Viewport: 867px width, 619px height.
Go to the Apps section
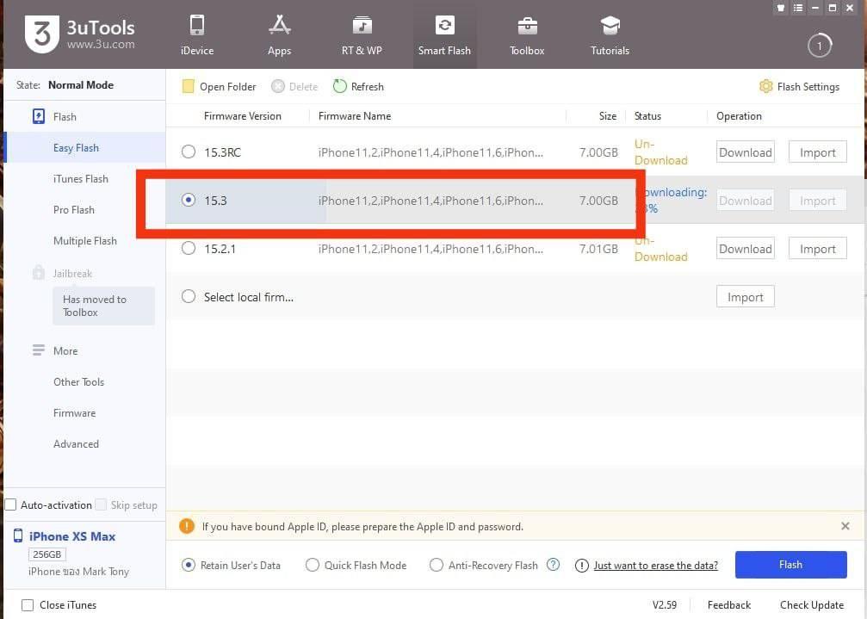(279, 34)
